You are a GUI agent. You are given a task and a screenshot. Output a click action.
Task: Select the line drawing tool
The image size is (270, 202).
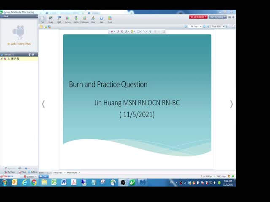tap(144, 32)
